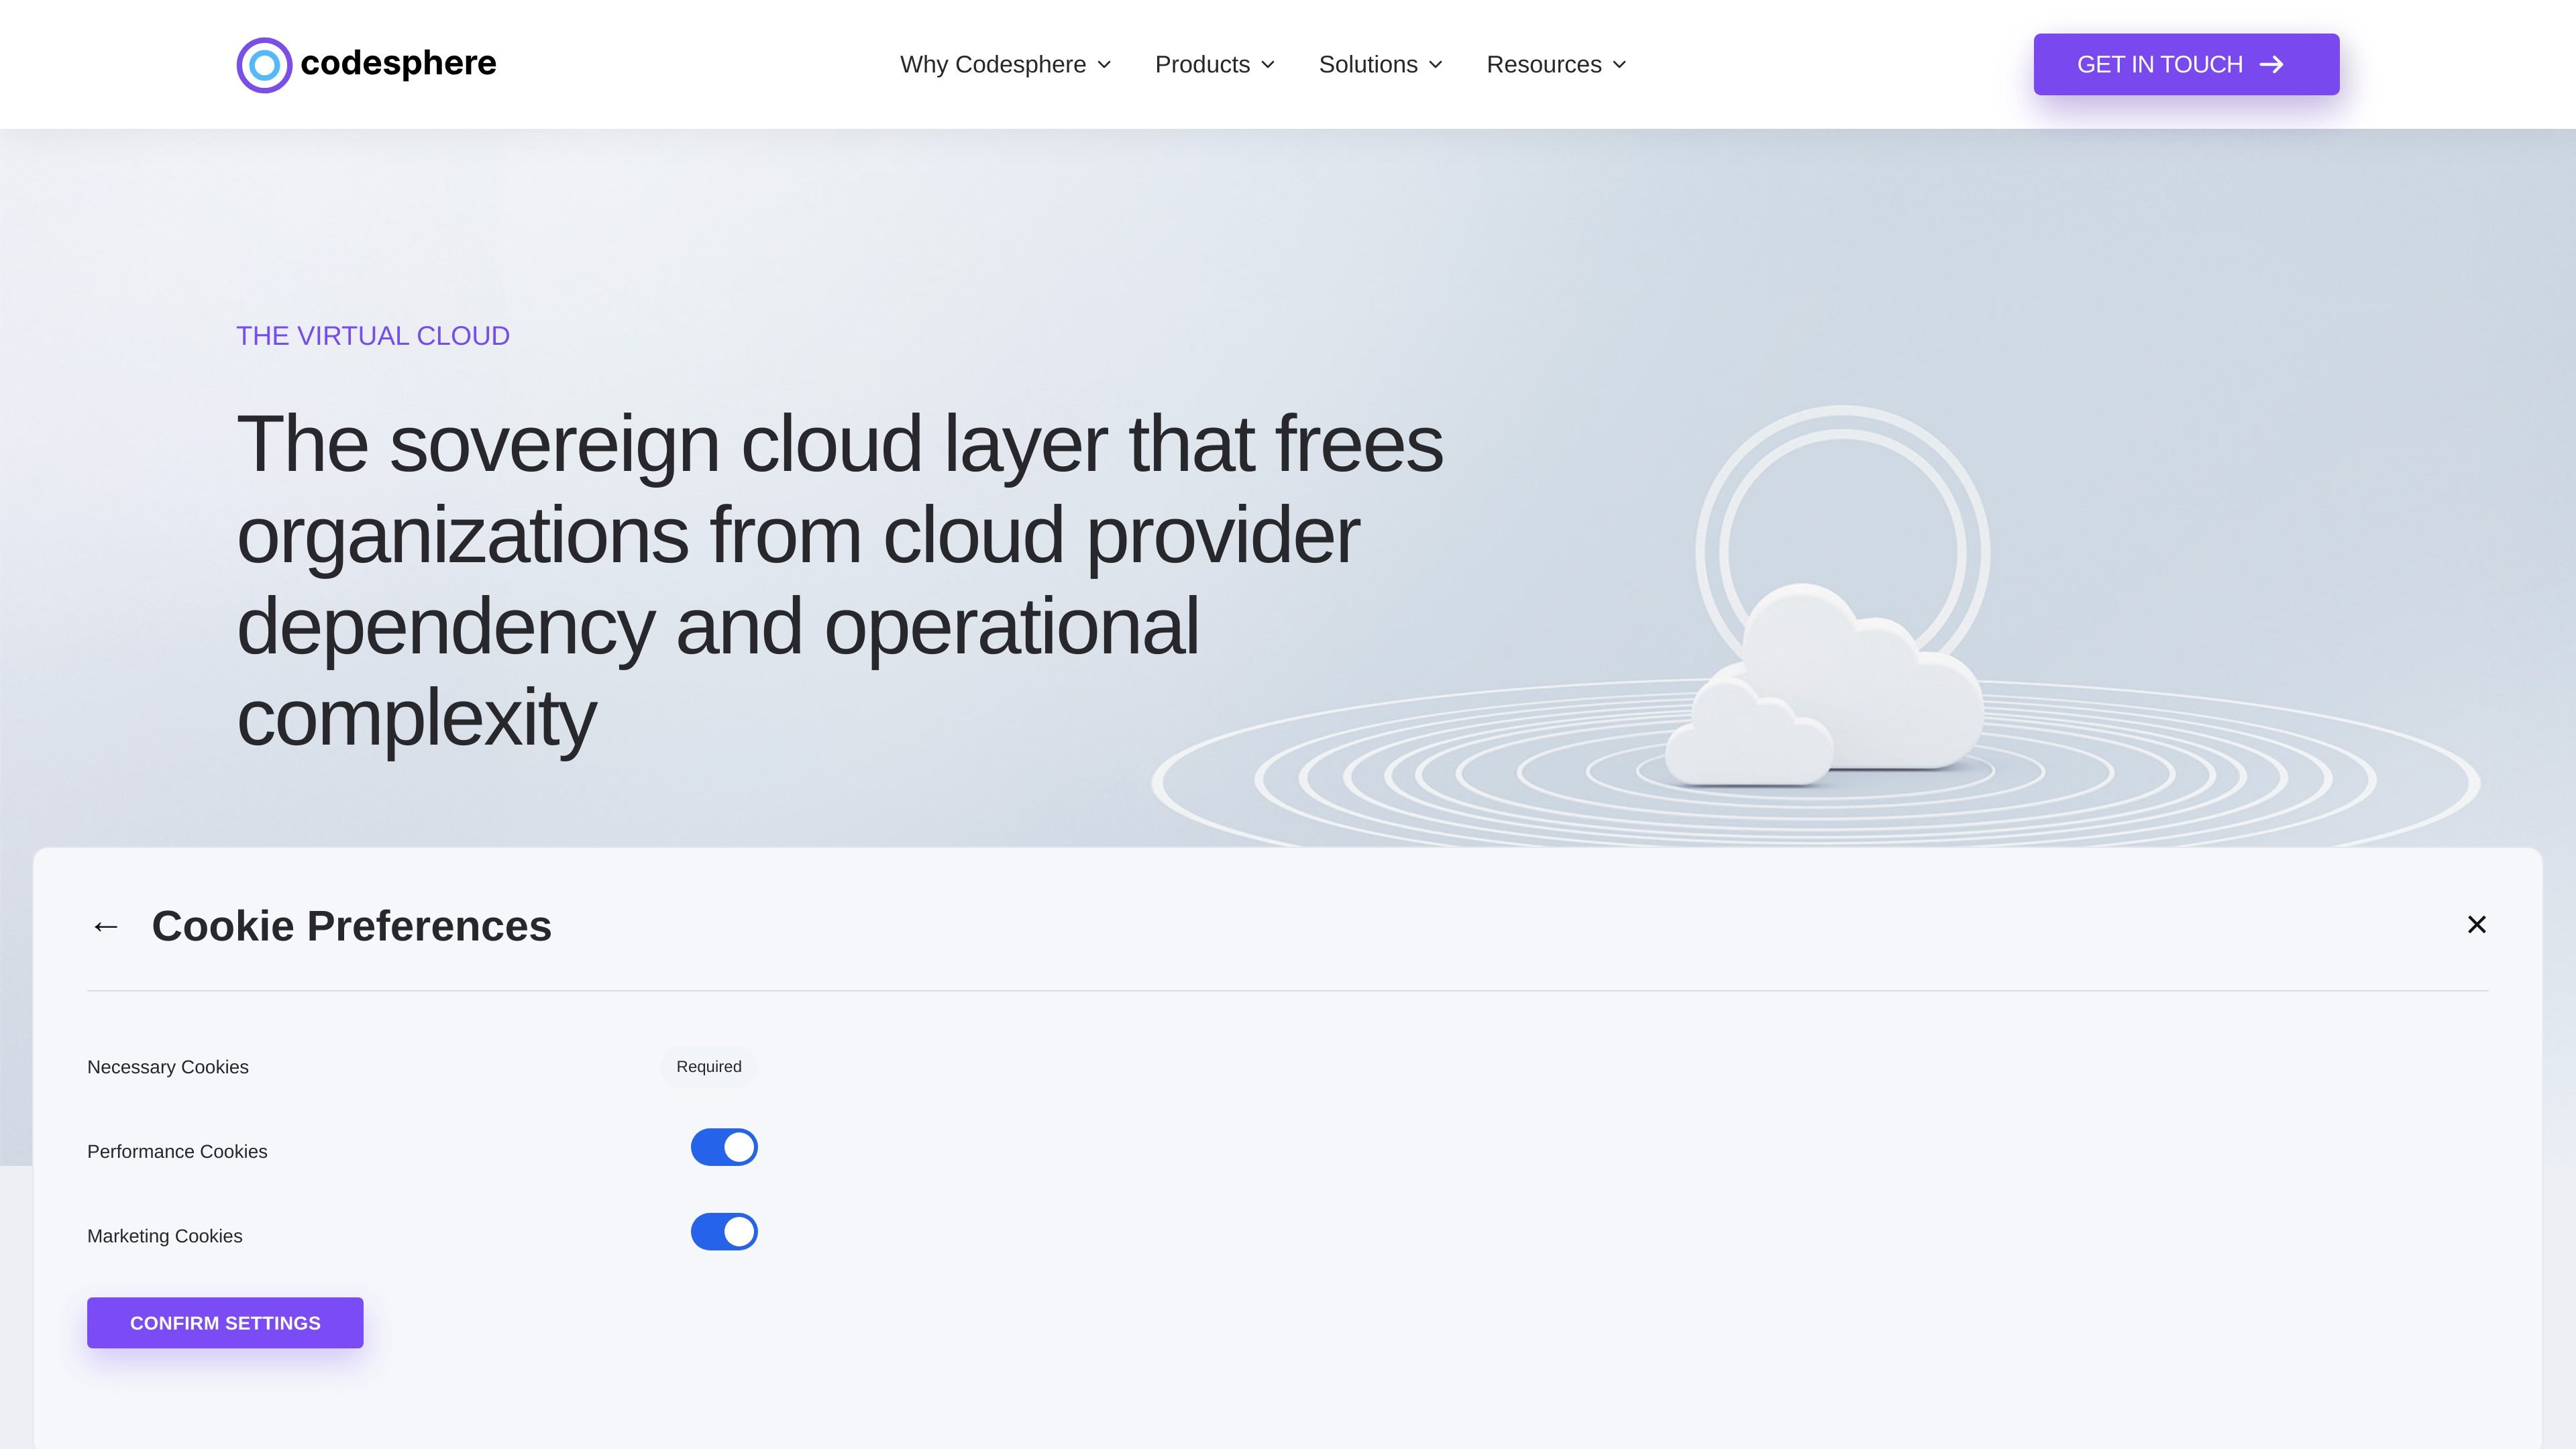Viewport: 2576px width, 1449px height.
Task: Open the Products dropdown
Action: [1215, 64]
